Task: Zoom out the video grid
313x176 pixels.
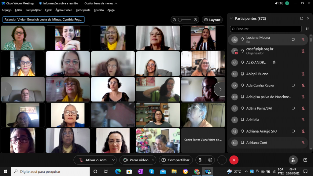Action: pos(174,20)
